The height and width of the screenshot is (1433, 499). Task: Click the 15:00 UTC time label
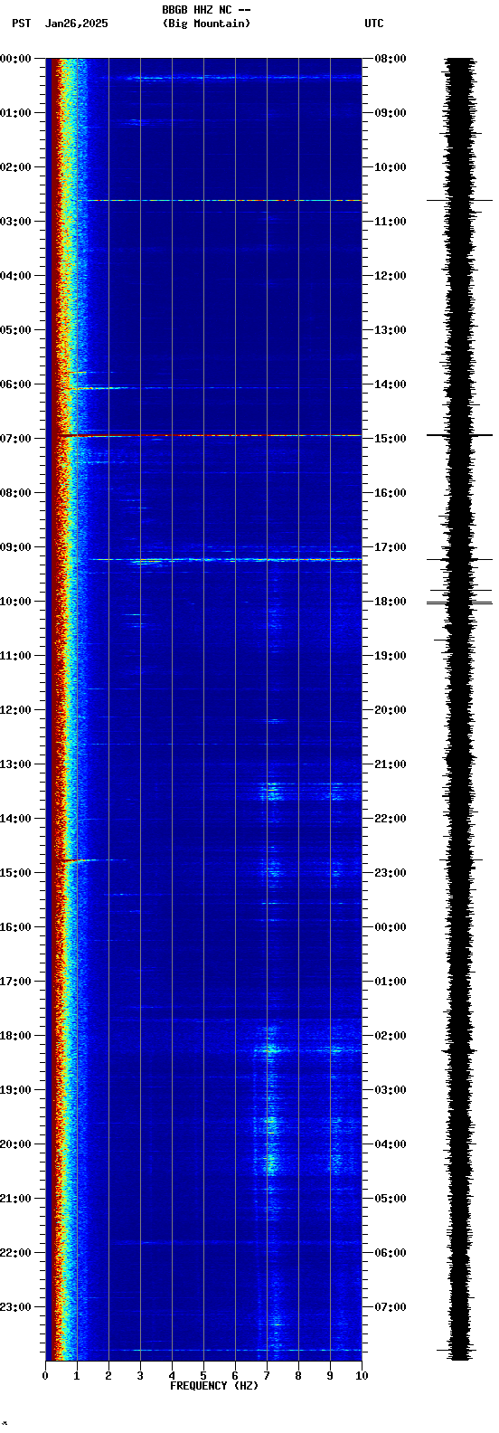pyautogui.click(x=391, y=439)
